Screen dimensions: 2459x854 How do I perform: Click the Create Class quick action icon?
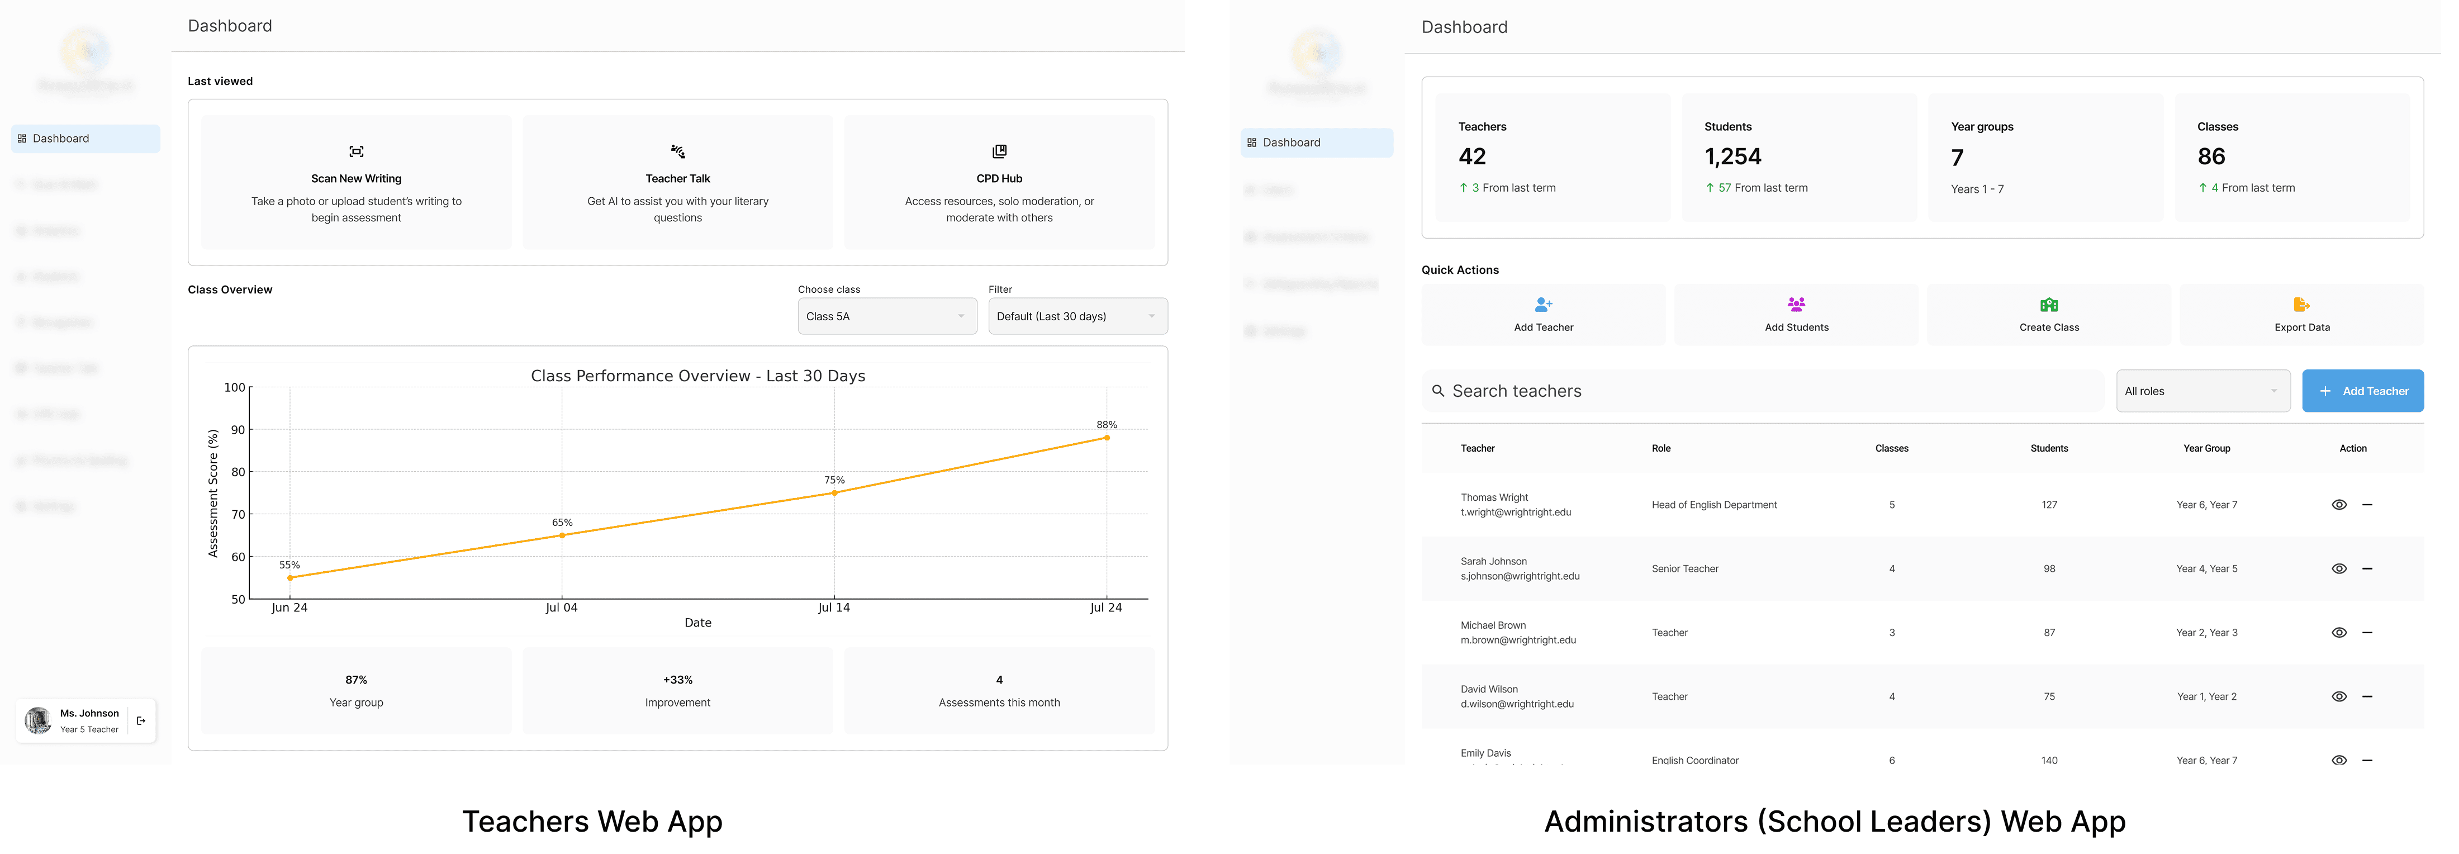pos(2049,305)
